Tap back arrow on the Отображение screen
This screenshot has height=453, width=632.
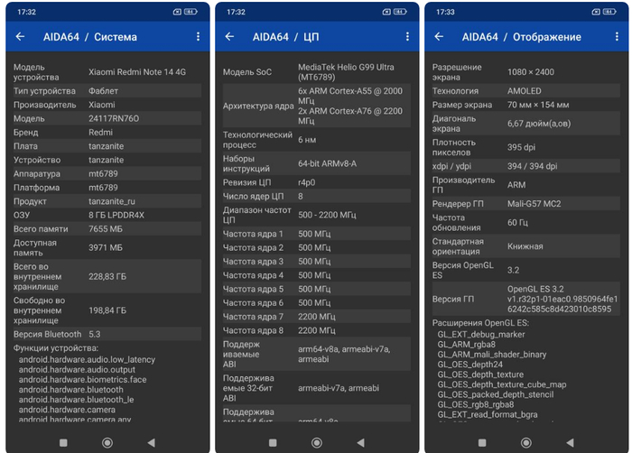click(x=439, y=37)
